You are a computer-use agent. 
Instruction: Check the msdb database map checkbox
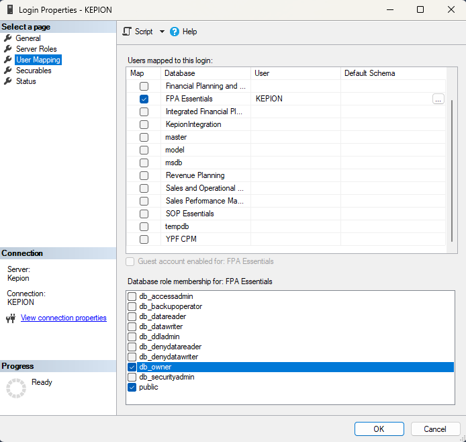(144, 163)
